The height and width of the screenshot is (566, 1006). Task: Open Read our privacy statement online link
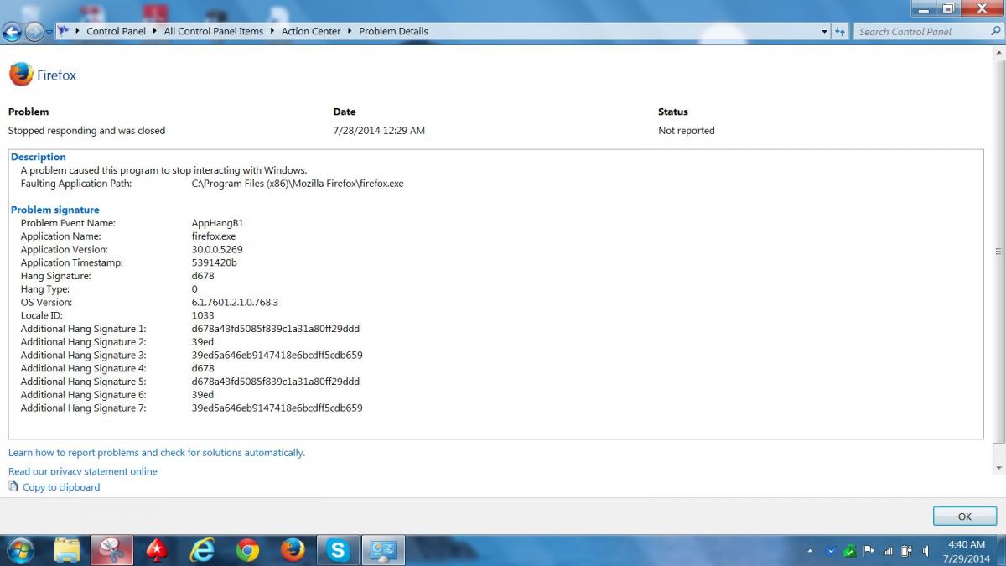point(83,471)
